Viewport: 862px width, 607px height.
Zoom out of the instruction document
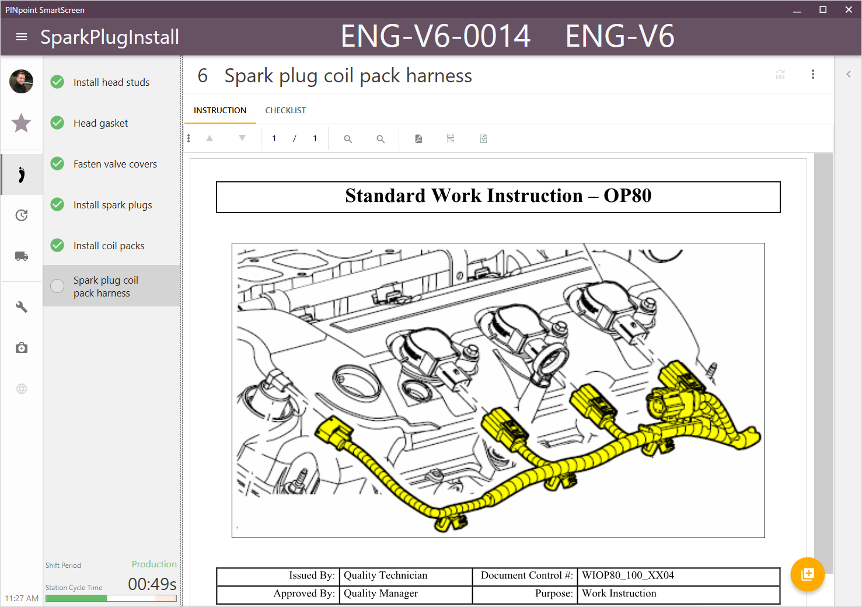click(x=381, y=139)
